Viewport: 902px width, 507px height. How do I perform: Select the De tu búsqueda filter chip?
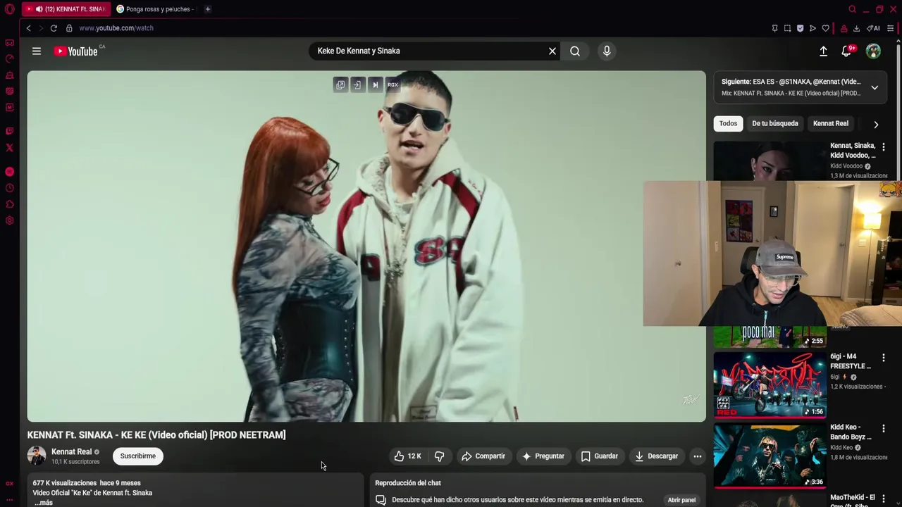coord(775,123)
